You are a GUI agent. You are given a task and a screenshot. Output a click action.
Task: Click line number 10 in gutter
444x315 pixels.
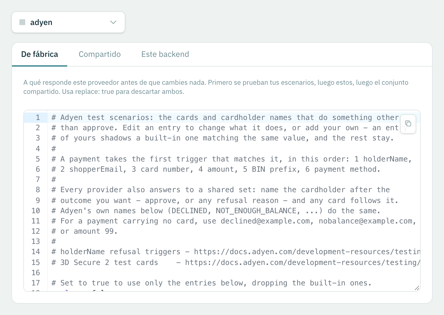pos(36,211)
